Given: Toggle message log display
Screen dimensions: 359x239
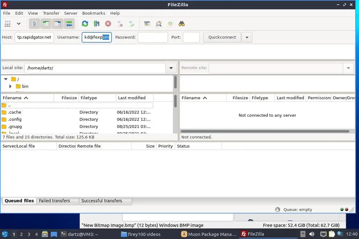Looking at the screenshot, I should (35, 24).
